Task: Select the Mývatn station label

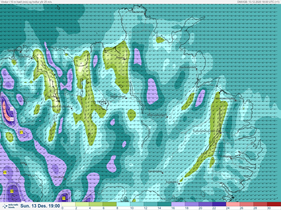Action: (101, 102)
